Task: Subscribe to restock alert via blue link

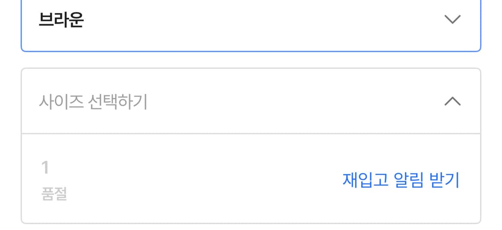Action: tap(400, 180)
